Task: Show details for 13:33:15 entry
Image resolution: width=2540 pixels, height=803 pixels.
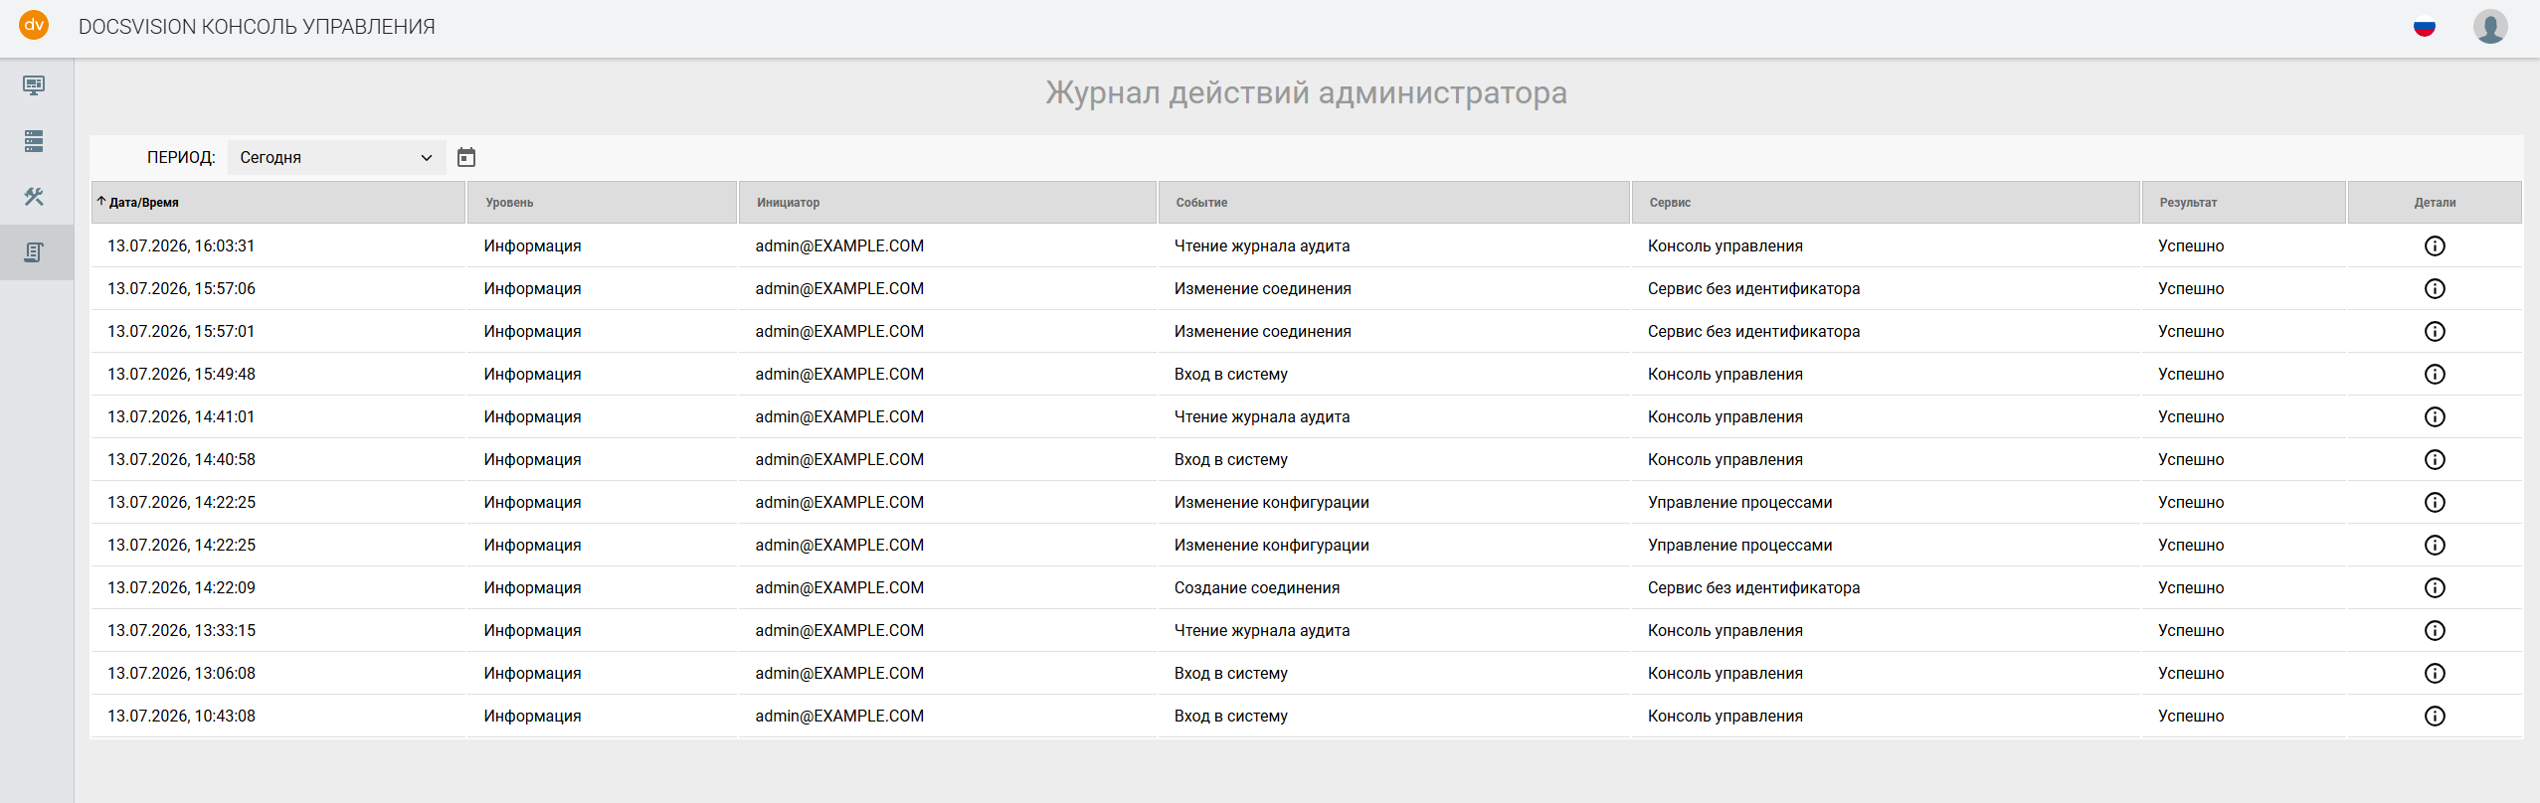Action: [x=2435, y=630]
